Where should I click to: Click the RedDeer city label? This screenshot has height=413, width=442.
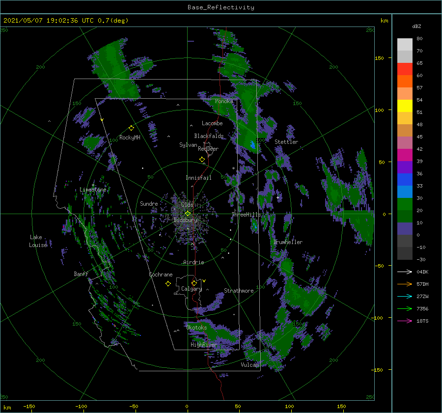(208, 149)
